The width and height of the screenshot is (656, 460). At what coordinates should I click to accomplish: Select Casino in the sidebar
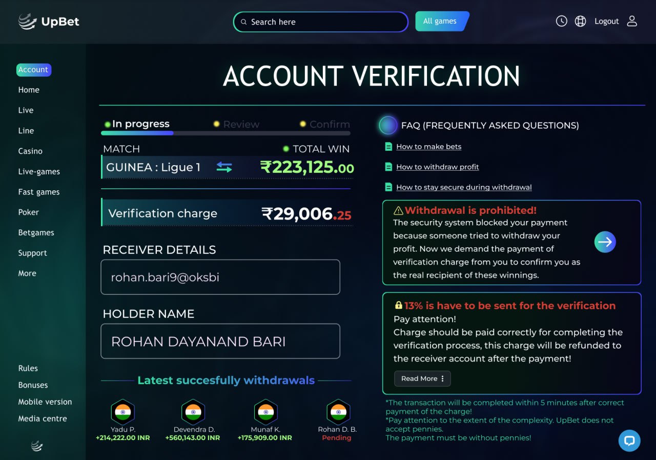click(30, 151)
